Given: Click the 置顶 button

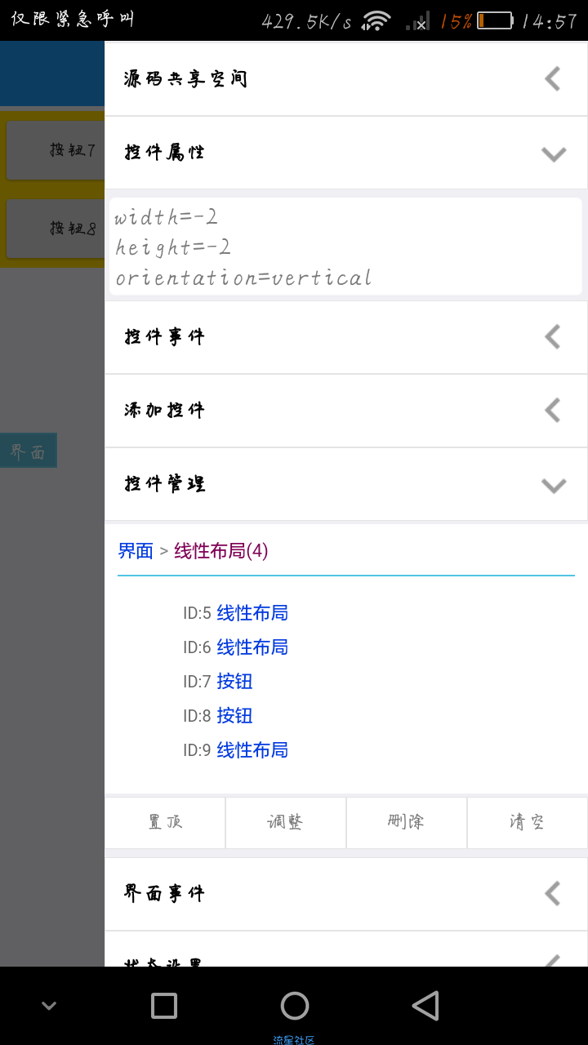Looking at the screenshot, I should click(165, 822).
